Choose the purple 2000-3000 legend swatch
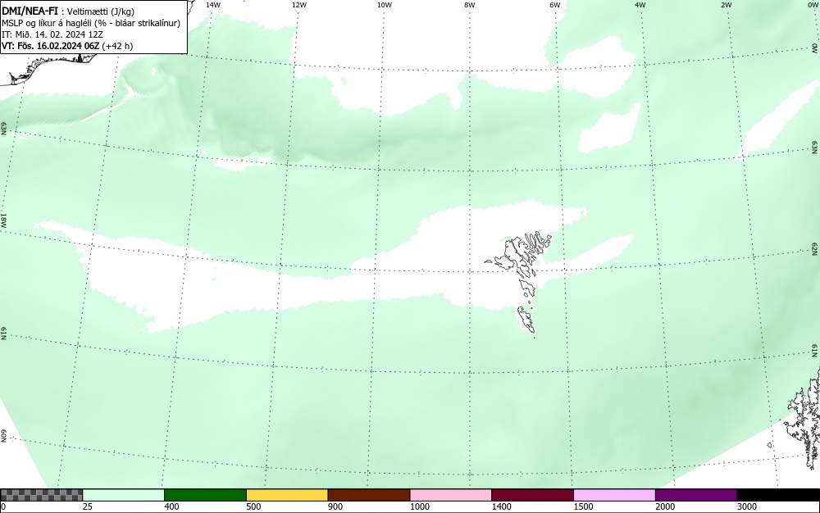The width and height of the screenshot is (820, 513). pos(696,495)
